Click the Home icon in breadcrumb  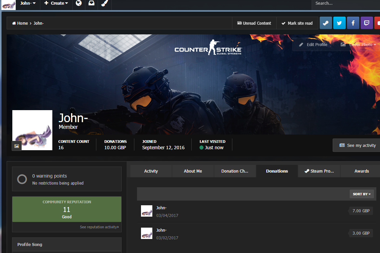14,23
